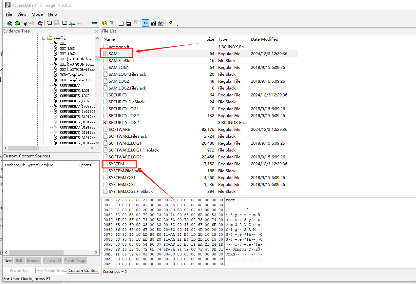Screen dimensions: 416x284
Task: Open the File menu
Action: click(9, 14)
